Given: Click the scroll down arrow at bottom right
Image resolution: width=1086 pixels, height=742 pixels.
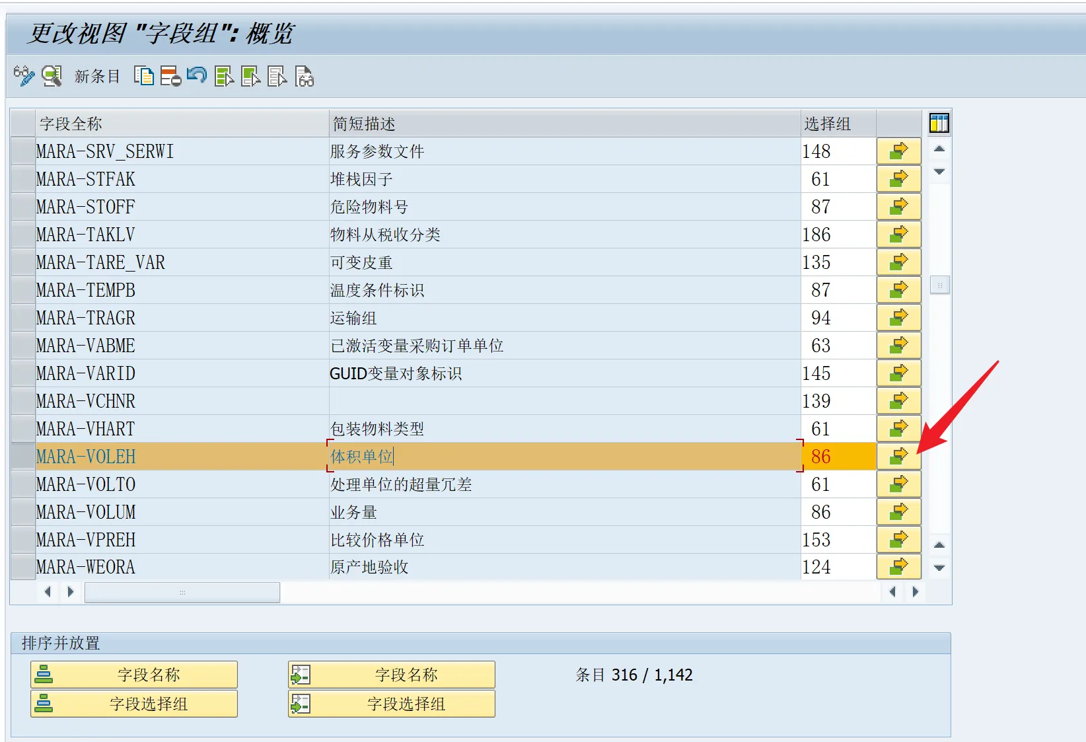Looking at the screenshot, I should pyautogui.click(x=939, y=568).
